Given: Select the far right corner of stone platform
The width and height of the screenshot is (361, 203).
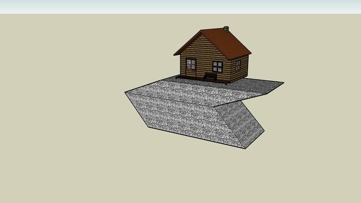Looking at the screenshot, I should (x=284, y=82).
